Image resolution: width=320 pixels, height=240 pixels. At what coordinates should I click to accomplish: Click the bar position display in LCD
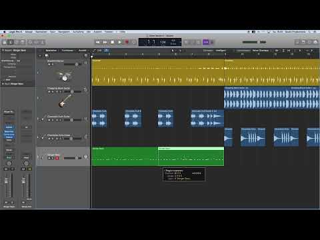coord(151,42)
